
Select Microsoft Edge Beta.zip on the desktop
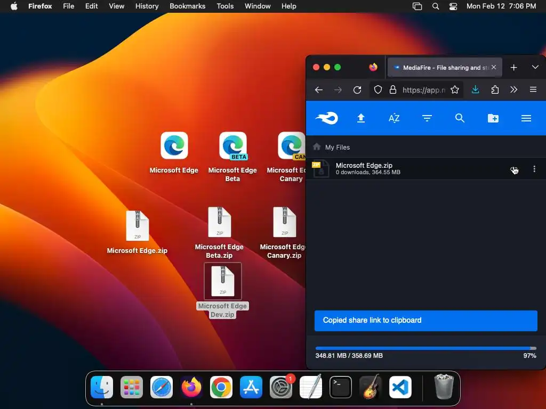(219, 222)
